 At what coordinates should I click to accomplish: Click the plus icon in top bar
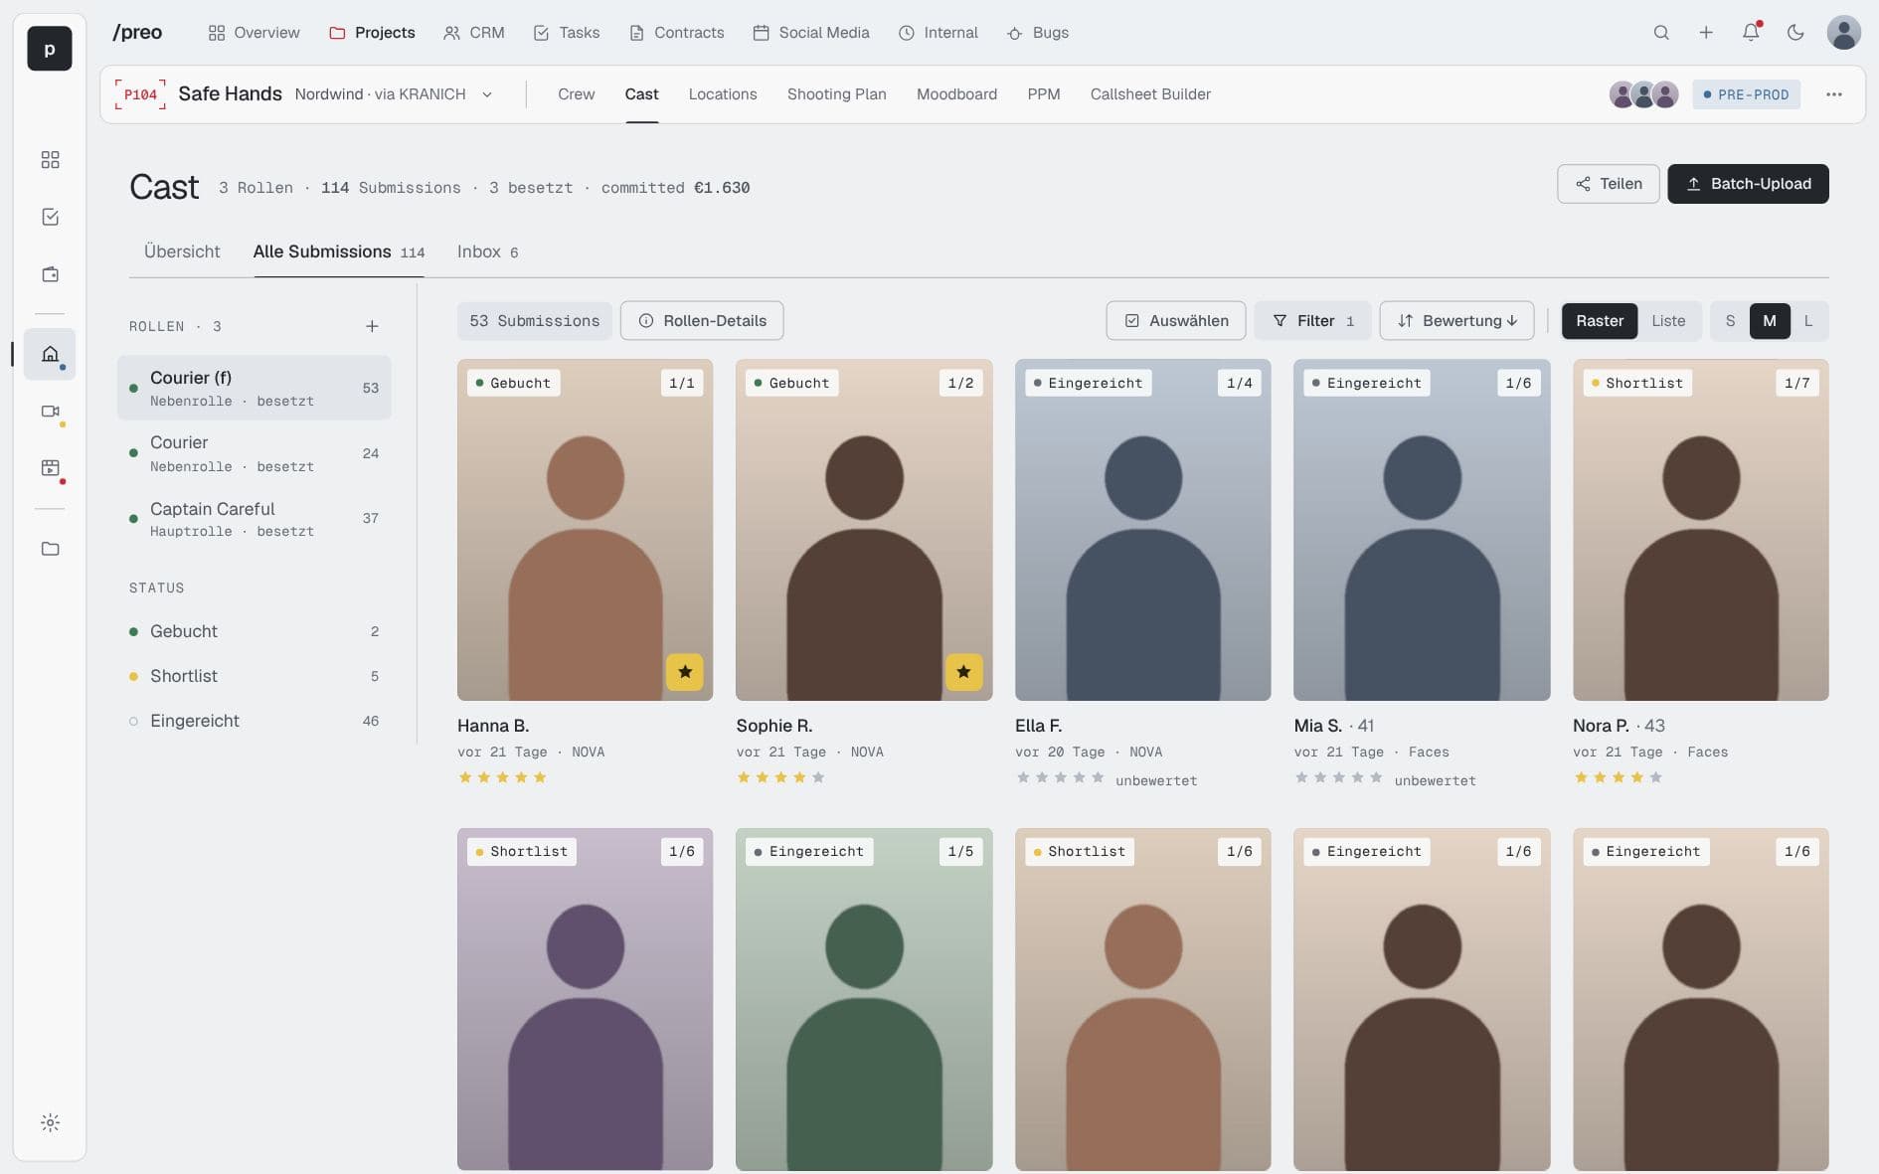click(1706, 33)
